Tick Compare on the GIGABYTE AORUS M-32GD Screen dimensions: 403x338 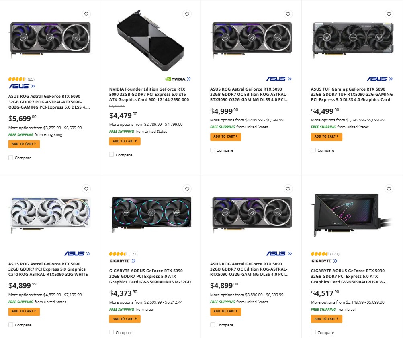pos(111,332)
